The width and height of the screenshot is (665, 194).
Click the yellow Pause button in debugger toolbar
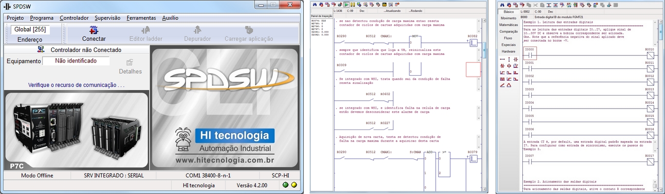[352, 4]
